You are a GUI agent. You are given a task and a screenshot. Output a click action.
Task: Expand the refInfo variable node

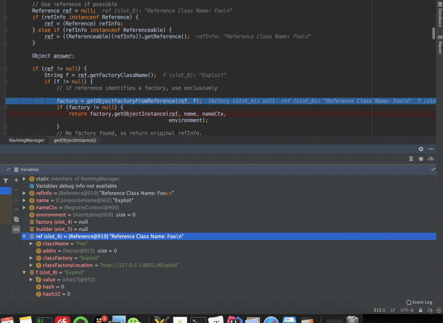pyautogui.click(x=25, y=193)
